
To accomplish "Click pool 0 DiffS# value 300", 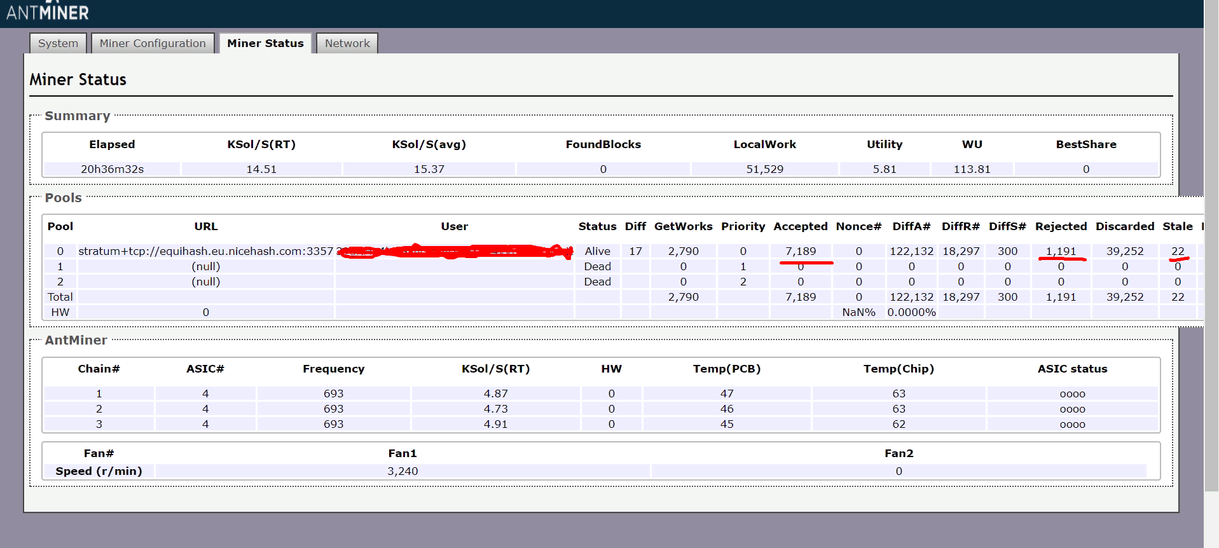I will tap(1007, 251).
